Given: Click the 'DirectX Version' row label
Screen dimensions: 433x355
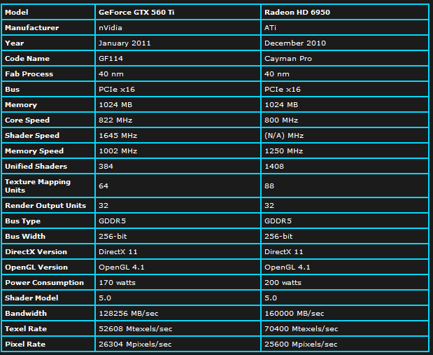Looking at the screenshot, I should [x=36, y=252].
